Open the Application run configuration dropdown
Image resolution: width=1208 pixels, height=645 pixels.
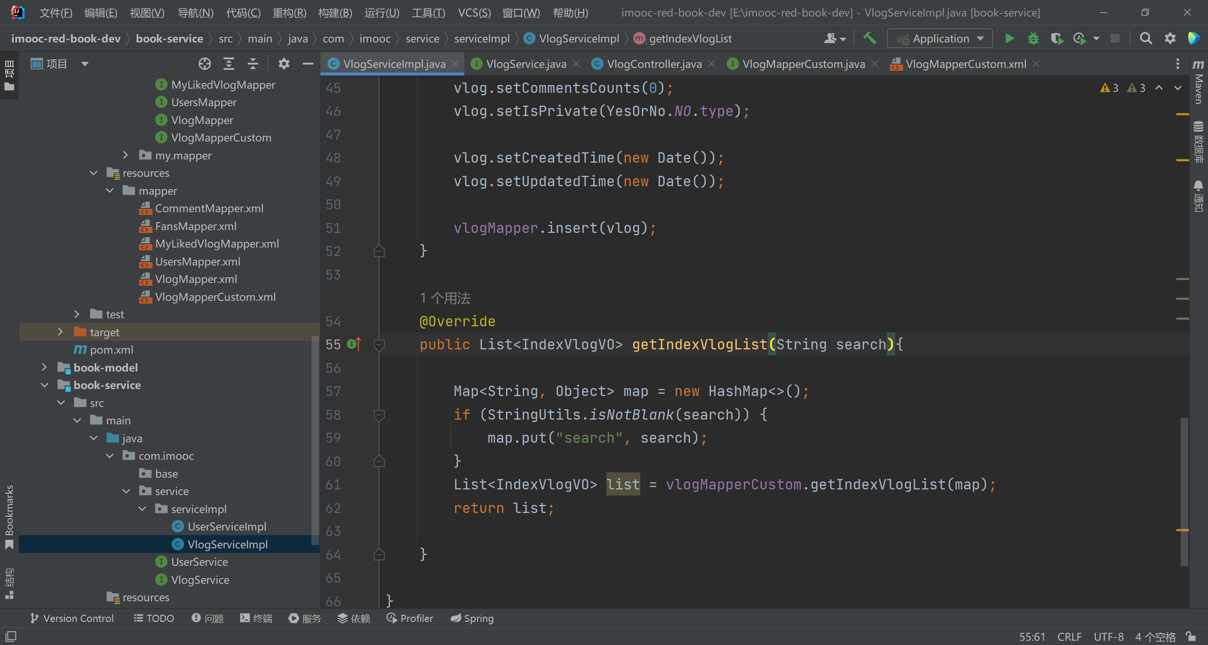[x=940, y=38]
